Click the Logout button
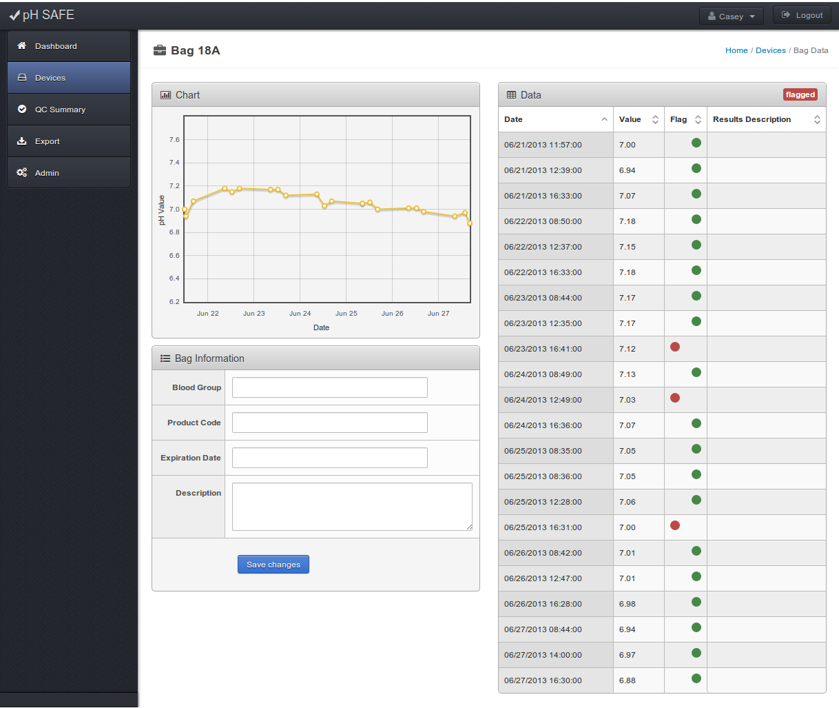The image size is (839, 708). (802, 15)
